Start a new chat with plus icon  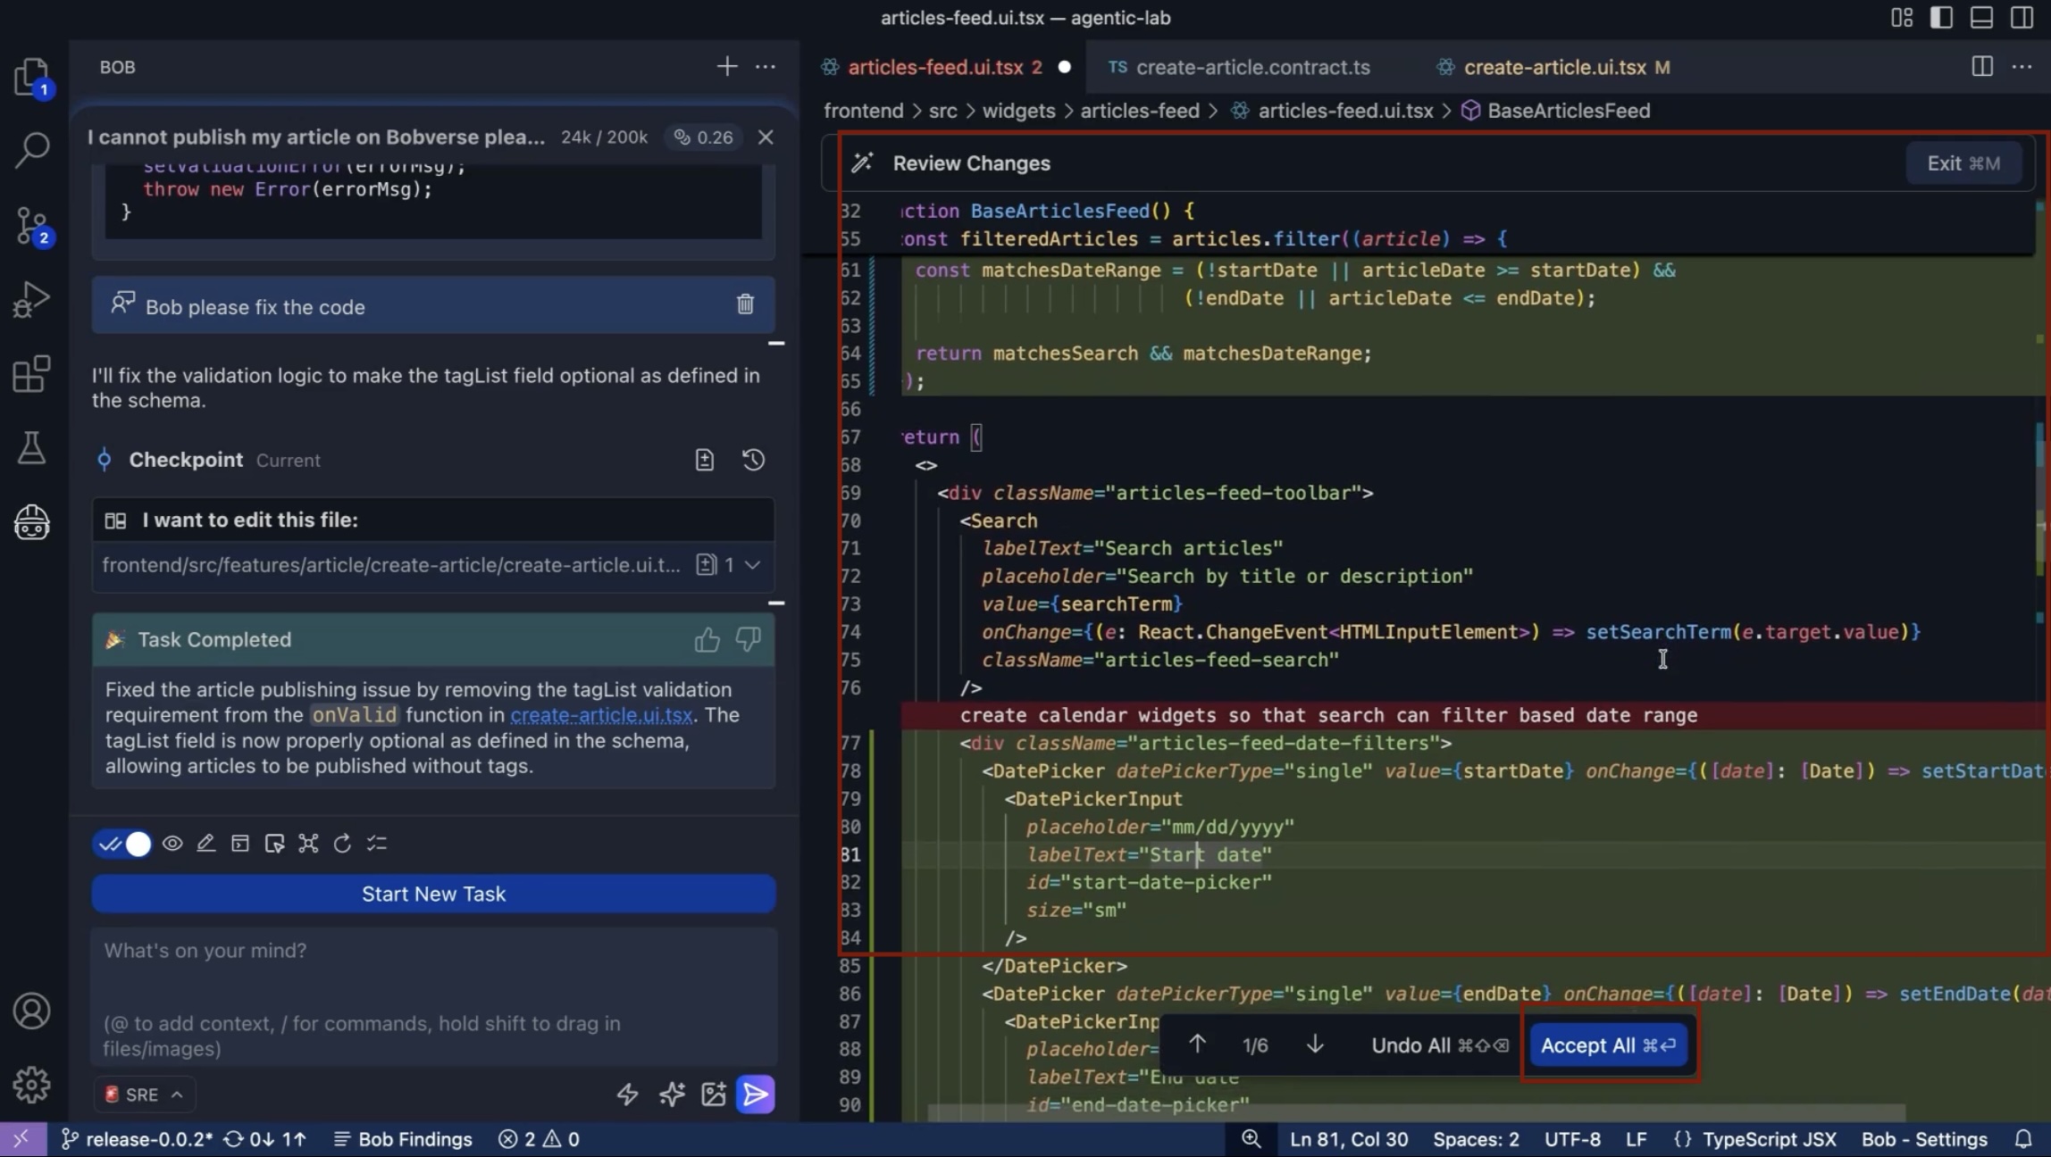pyautogui.click(x=726, y=67)
